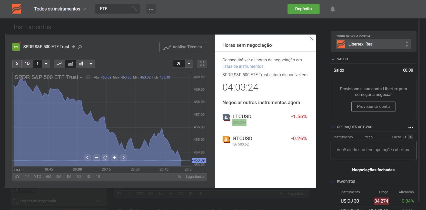Add SPDR S&P 500 ETF to favorites star

pos(74,47)
